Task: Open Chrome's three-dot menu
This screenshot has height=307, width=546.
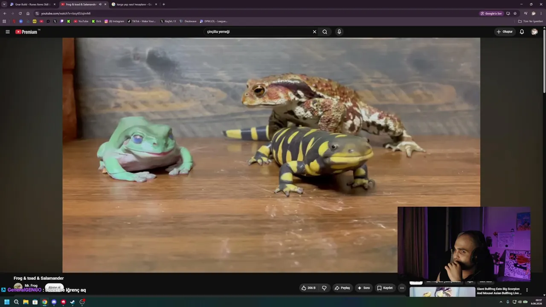Action: pyautogui.click(x=541, y=13)
